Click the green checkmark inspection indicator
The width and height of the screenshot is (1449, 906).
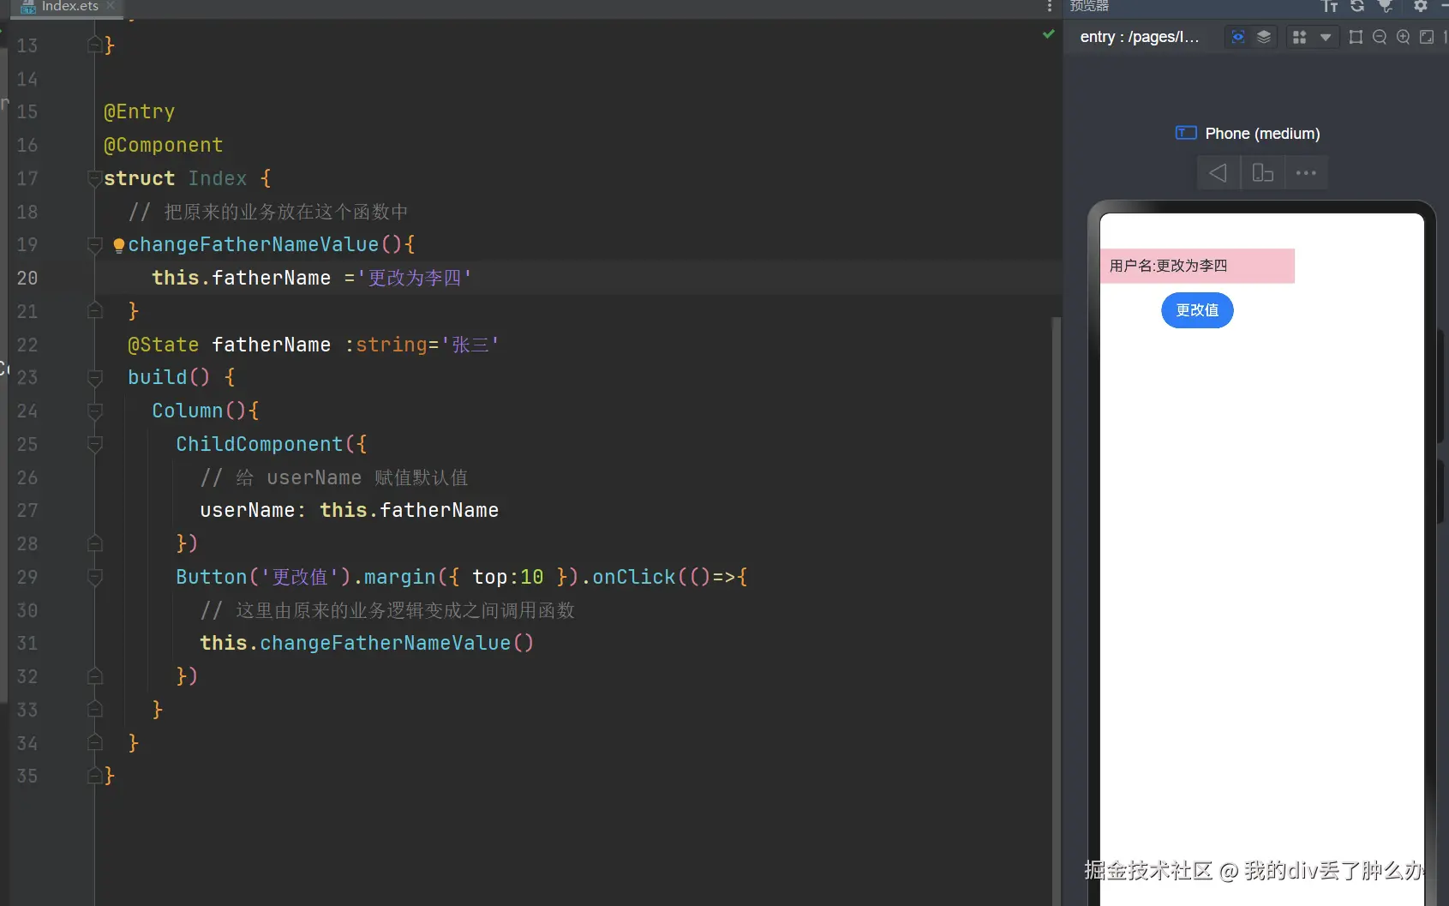[x=1048, y=34]
